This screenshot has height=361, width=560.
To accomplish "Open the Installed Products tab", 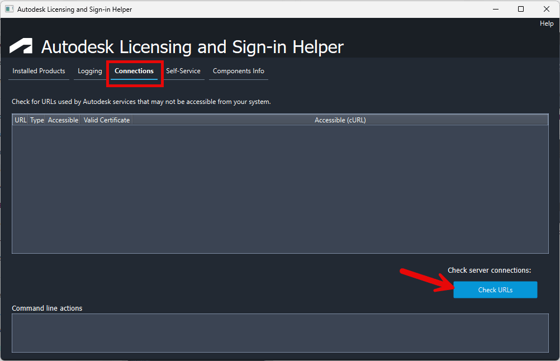I will [x=39, y=71].
